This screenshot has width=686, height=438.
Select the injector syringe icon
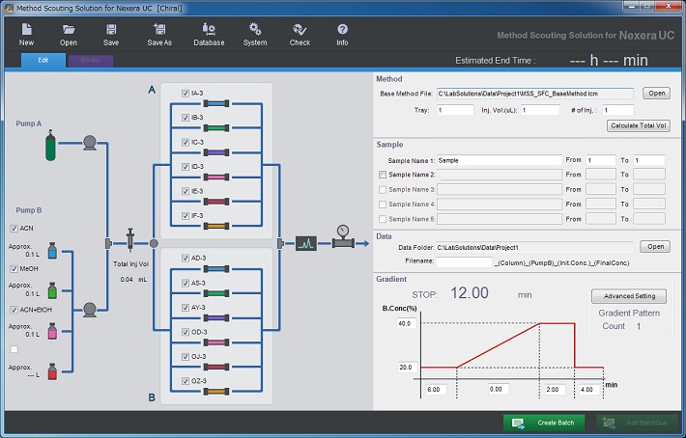(x=129, y=238)
